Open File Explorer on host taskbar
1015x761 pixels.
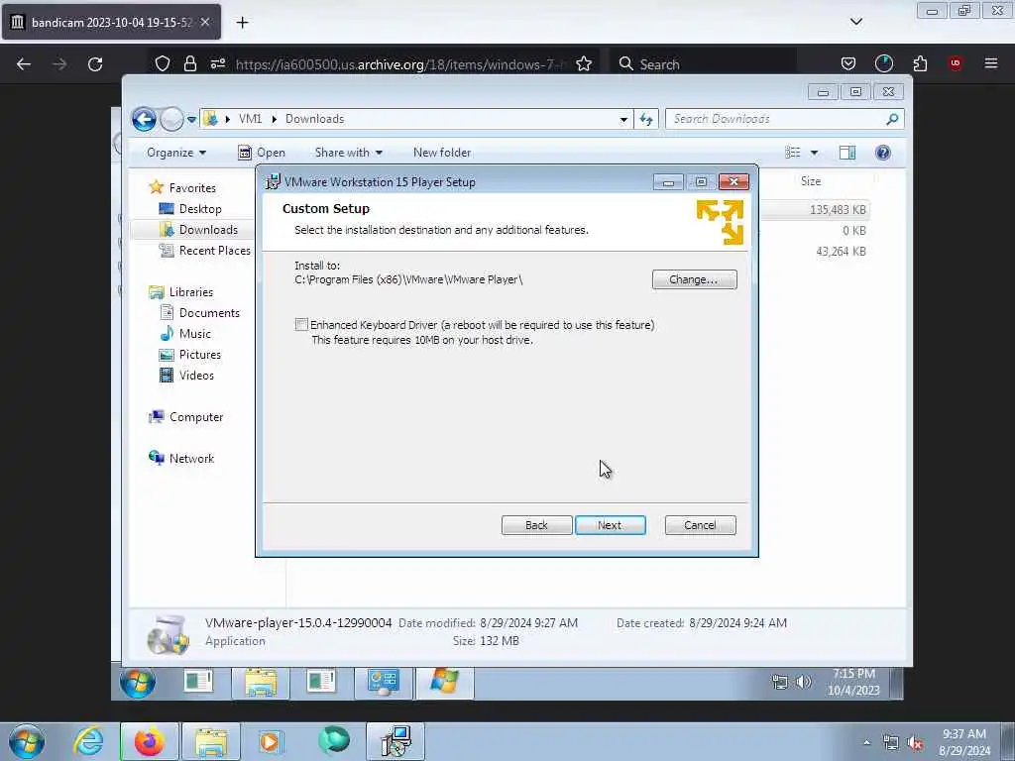coord(211,741)
